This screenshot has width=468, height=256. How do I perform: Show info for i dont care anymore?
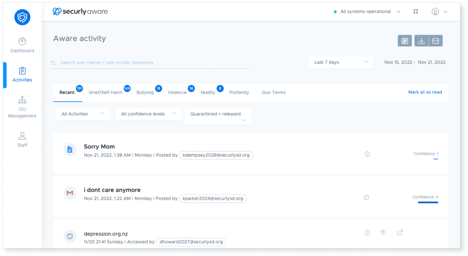click(x=367, y=197)
